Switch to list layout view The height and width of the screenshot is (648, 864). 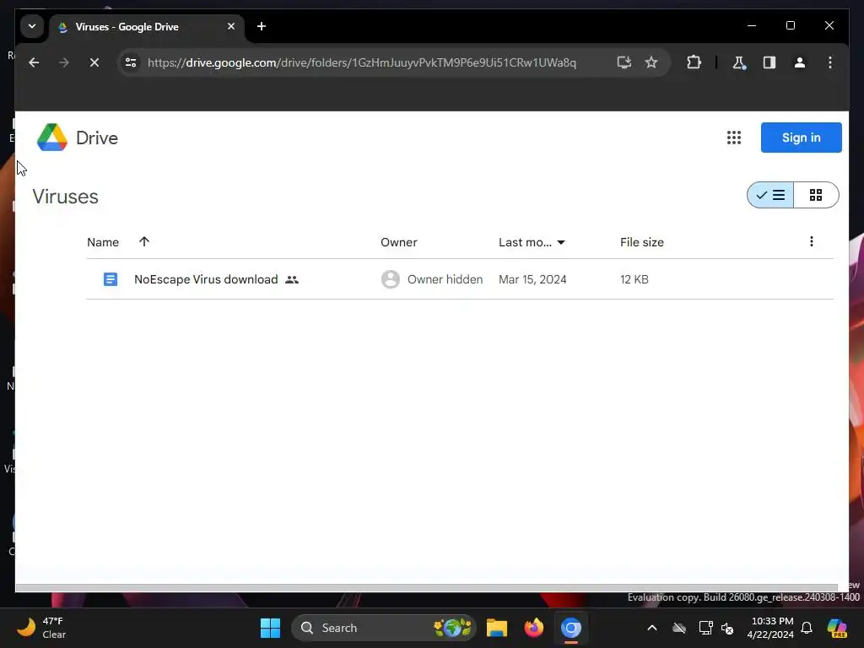(x=770, y=195)
